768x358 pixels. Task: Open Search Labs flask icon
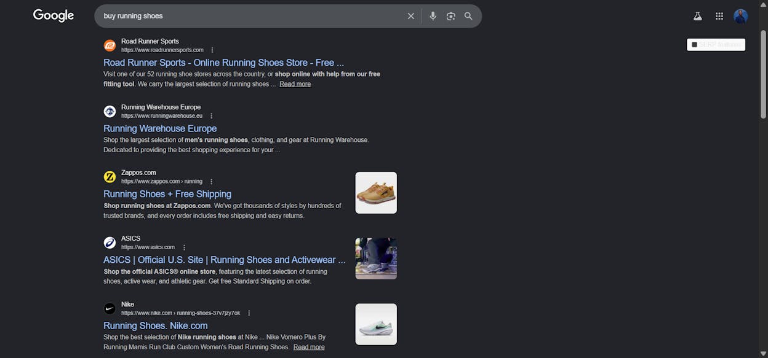click(x=698, y=17)
